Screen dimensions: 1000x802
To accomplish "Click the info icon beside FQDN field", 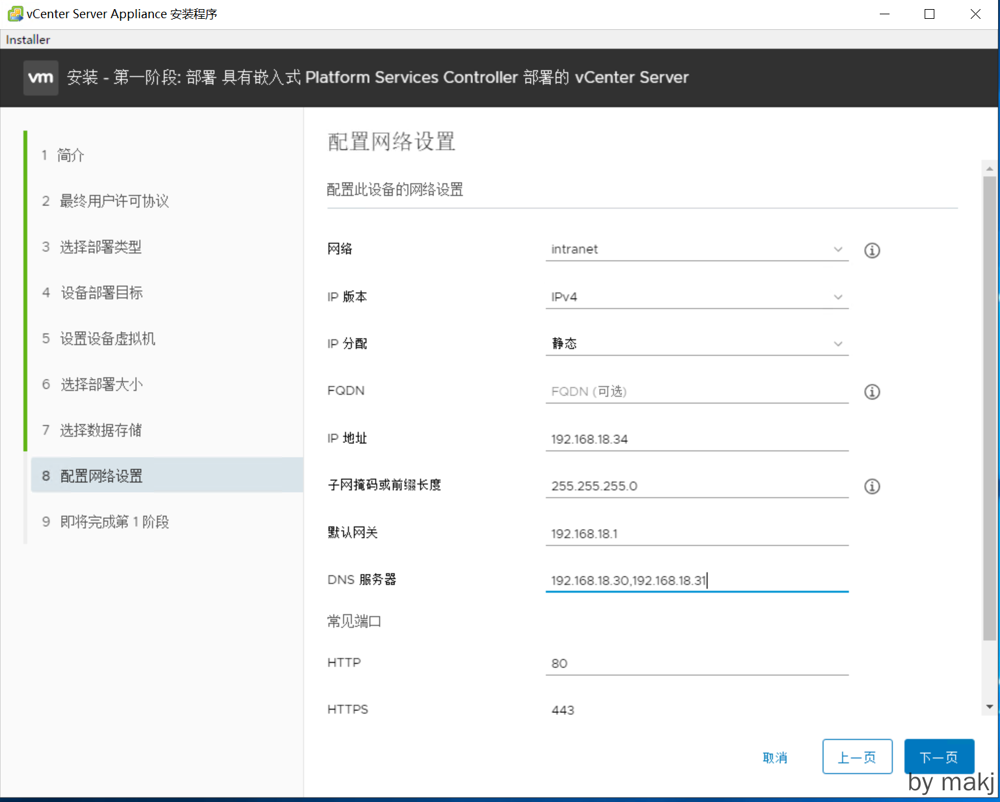I will [x=872, y=392].
